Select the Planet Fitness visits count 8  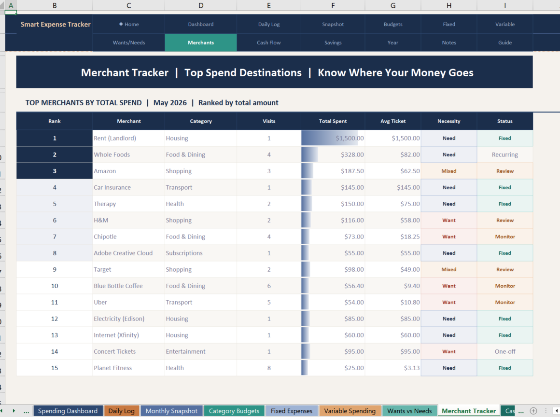[269, 368]
